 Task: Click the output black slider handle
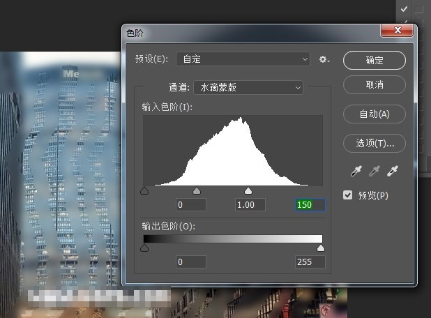click(144, 248)
